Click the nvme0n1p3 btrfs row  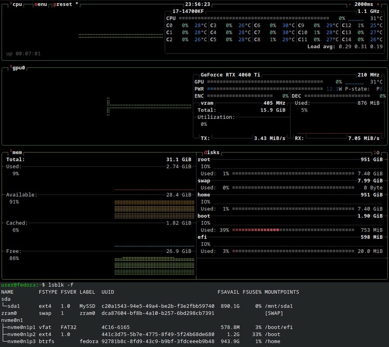click(141, 341)
